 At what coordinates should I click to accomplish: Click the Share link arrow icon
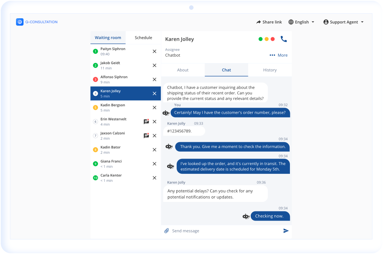coord(258,22)
